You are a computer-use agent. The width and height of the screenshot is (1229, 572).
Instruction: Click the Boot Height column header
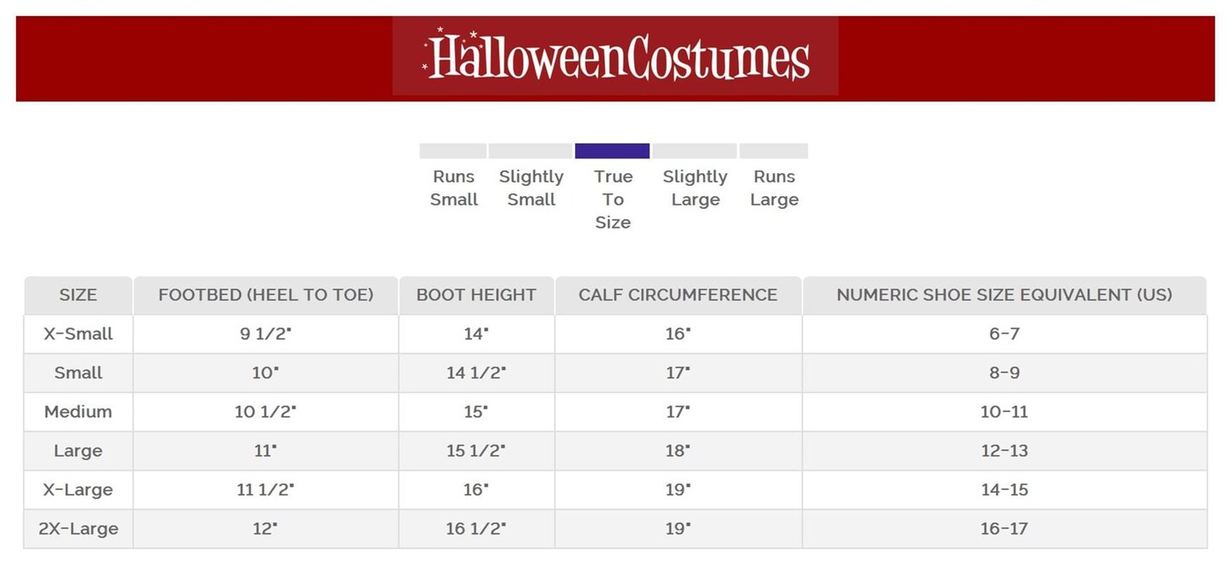476,295
